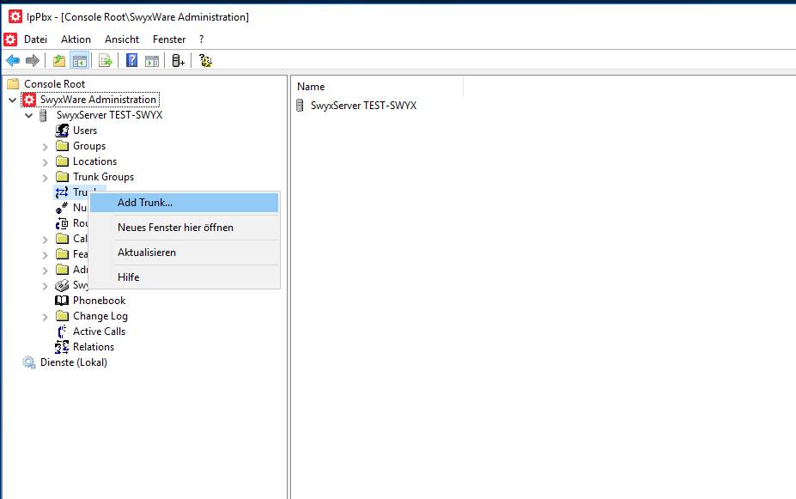Viewport: 796px width, 499px height.
Task: Click the red gear icon beside Datei
Action: pos(10,40)
